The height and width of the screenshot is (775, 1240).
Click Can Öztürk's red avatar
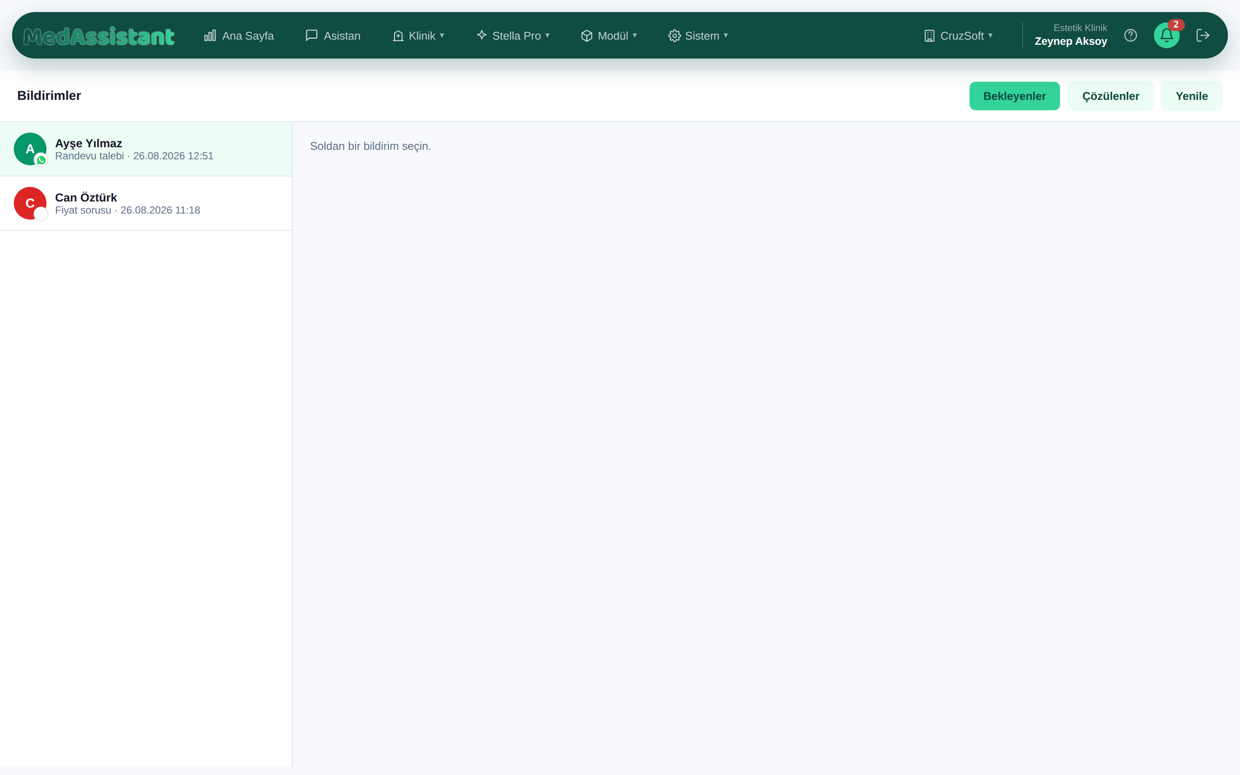(x=30, y=203)
